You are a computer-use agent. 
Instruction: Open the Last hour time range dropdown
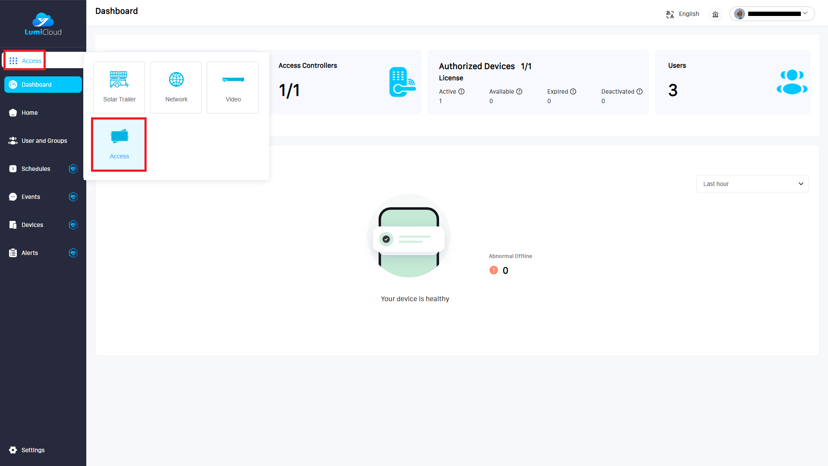coord(752,184)
